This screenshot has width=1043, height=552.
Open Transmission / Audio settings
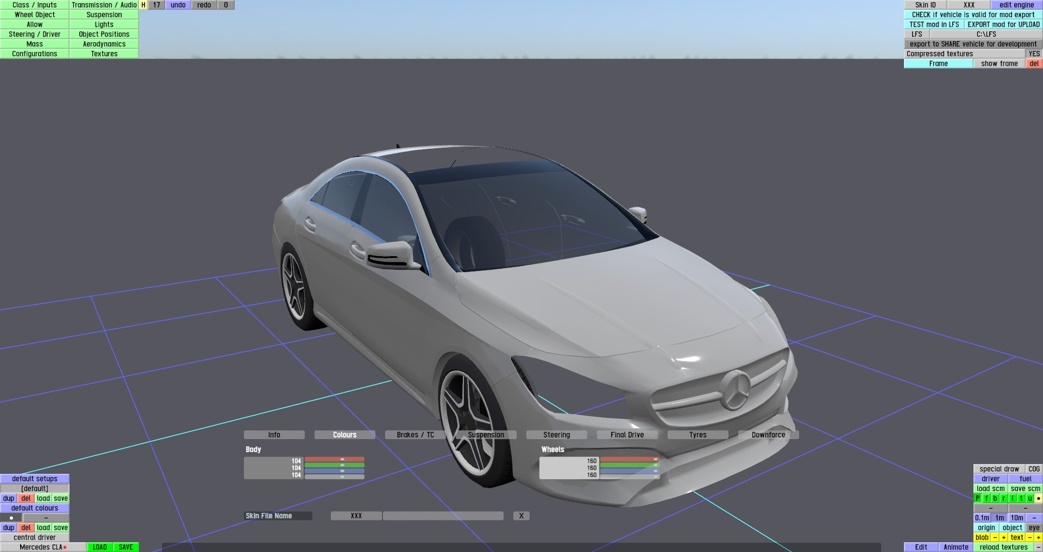click(x=104, y=5)
